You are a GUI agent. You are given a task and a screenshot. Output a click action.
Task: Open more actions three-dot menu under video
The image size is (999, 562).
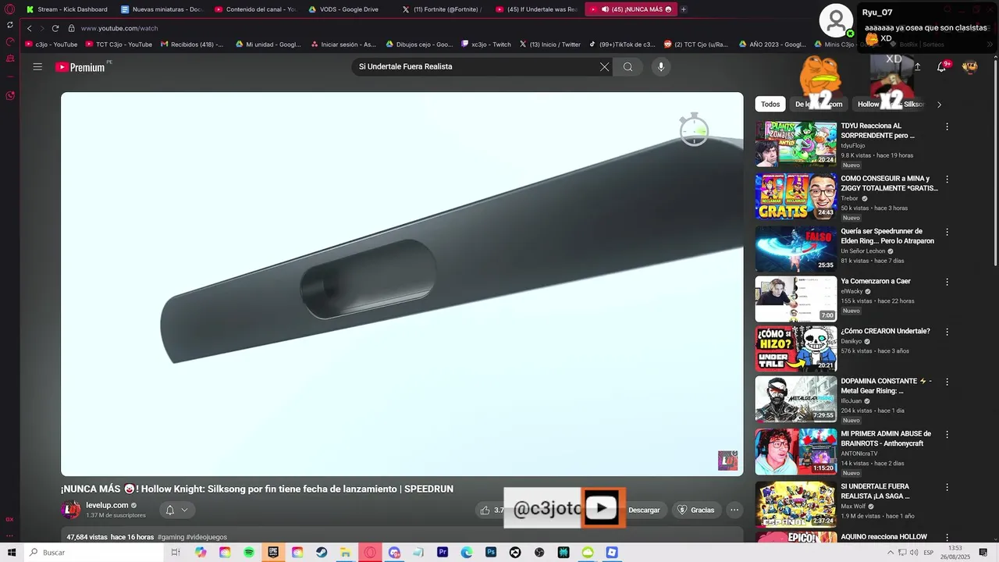734,510
